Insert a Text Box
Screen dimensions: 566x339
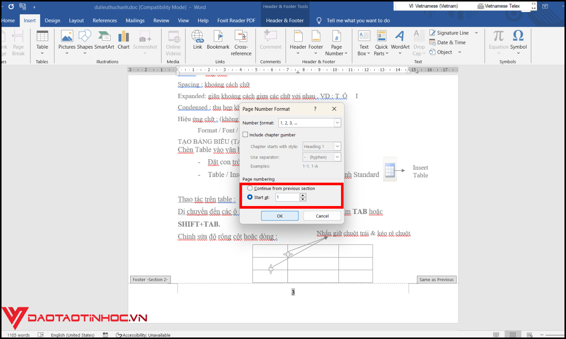364,43
